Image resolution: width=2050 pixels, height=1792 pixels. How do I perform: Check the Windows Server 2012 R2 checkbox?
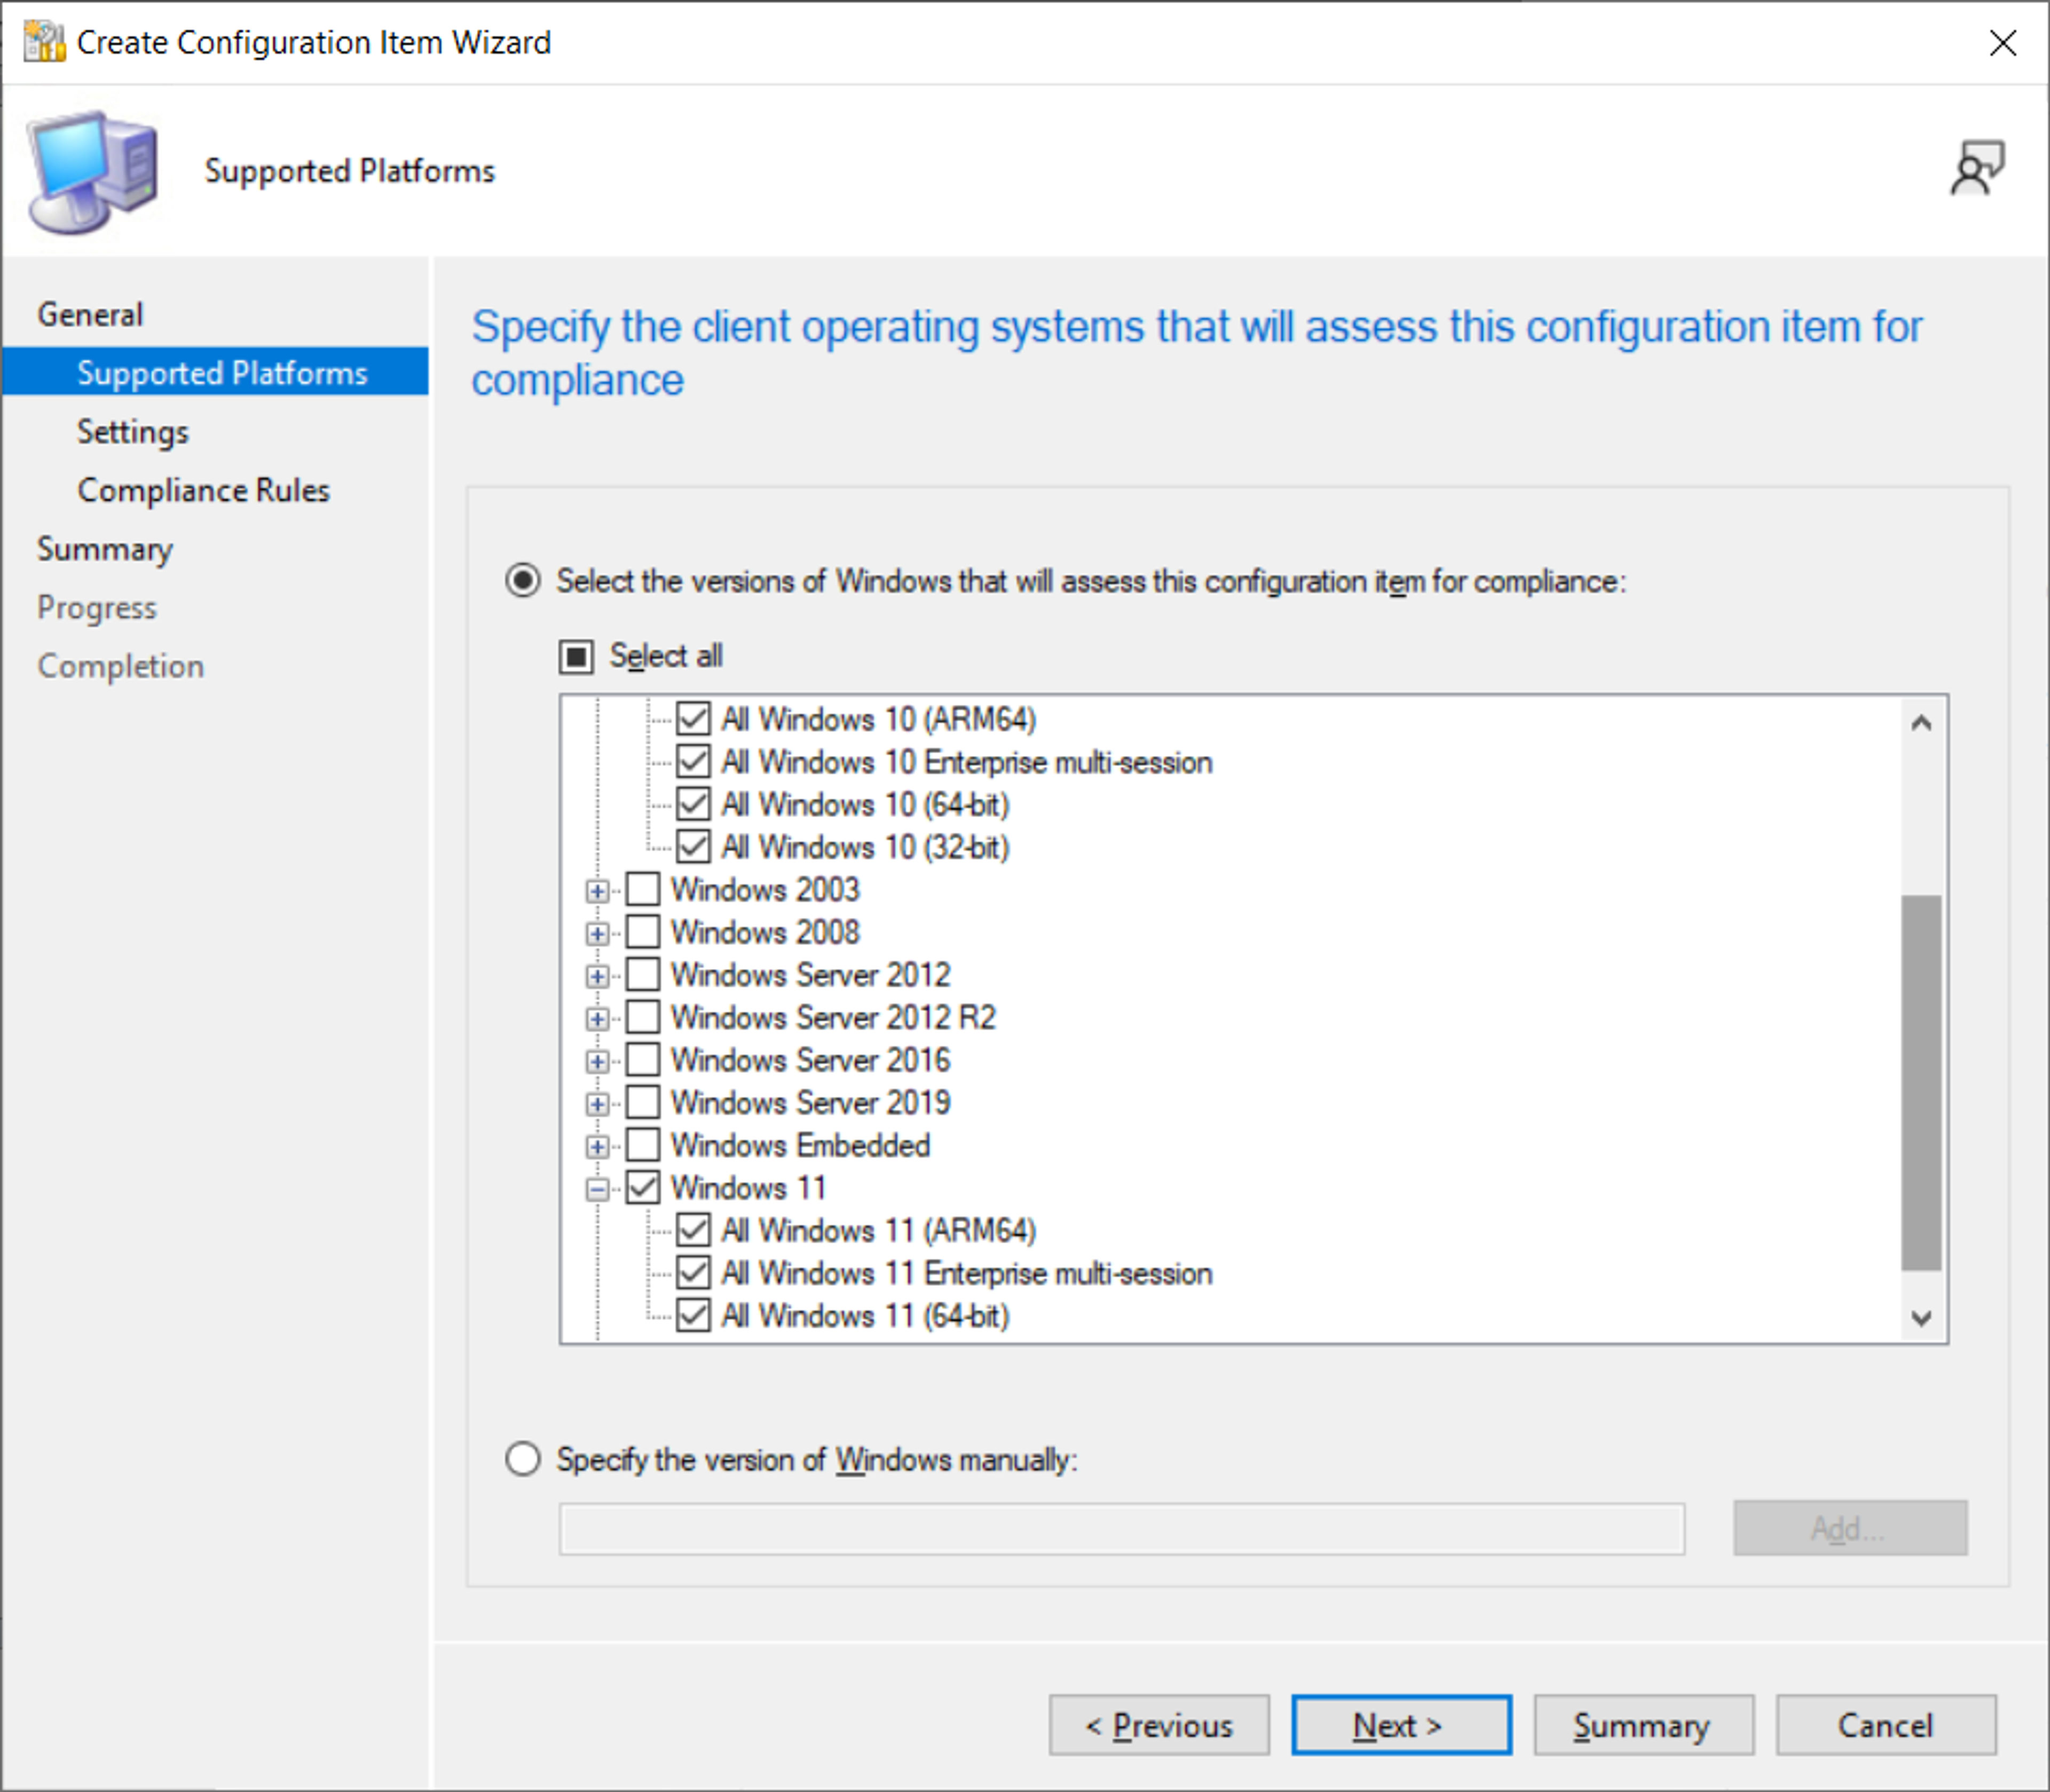tap(643, 1017)
